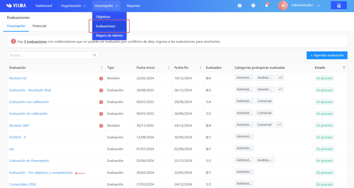The image size is (354, 188).
Task: Select Objetivos from the Desempeño menu
Action: (x=109, y=17)
